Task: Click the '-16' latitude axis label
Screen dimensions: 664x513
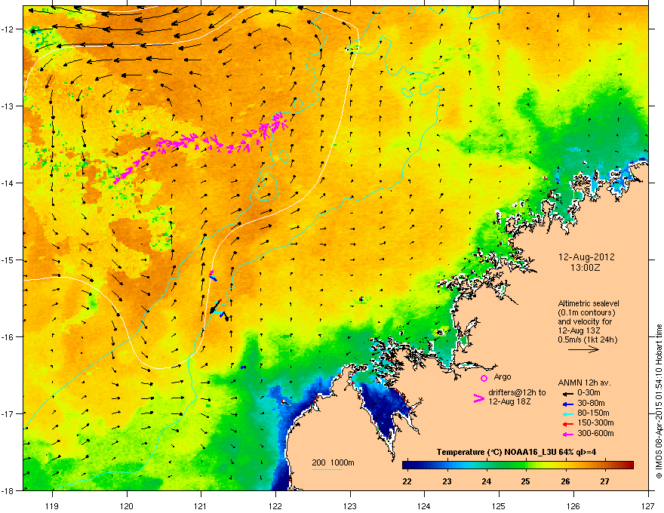Action: 8,337
